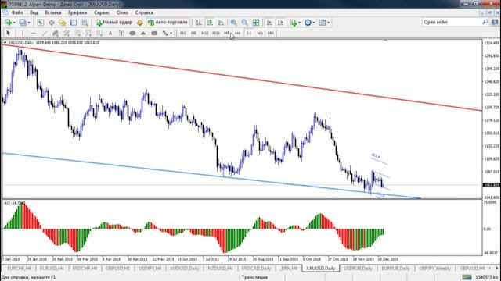Switch to the USDJPY,H4 chart tab

pos(150,269)
